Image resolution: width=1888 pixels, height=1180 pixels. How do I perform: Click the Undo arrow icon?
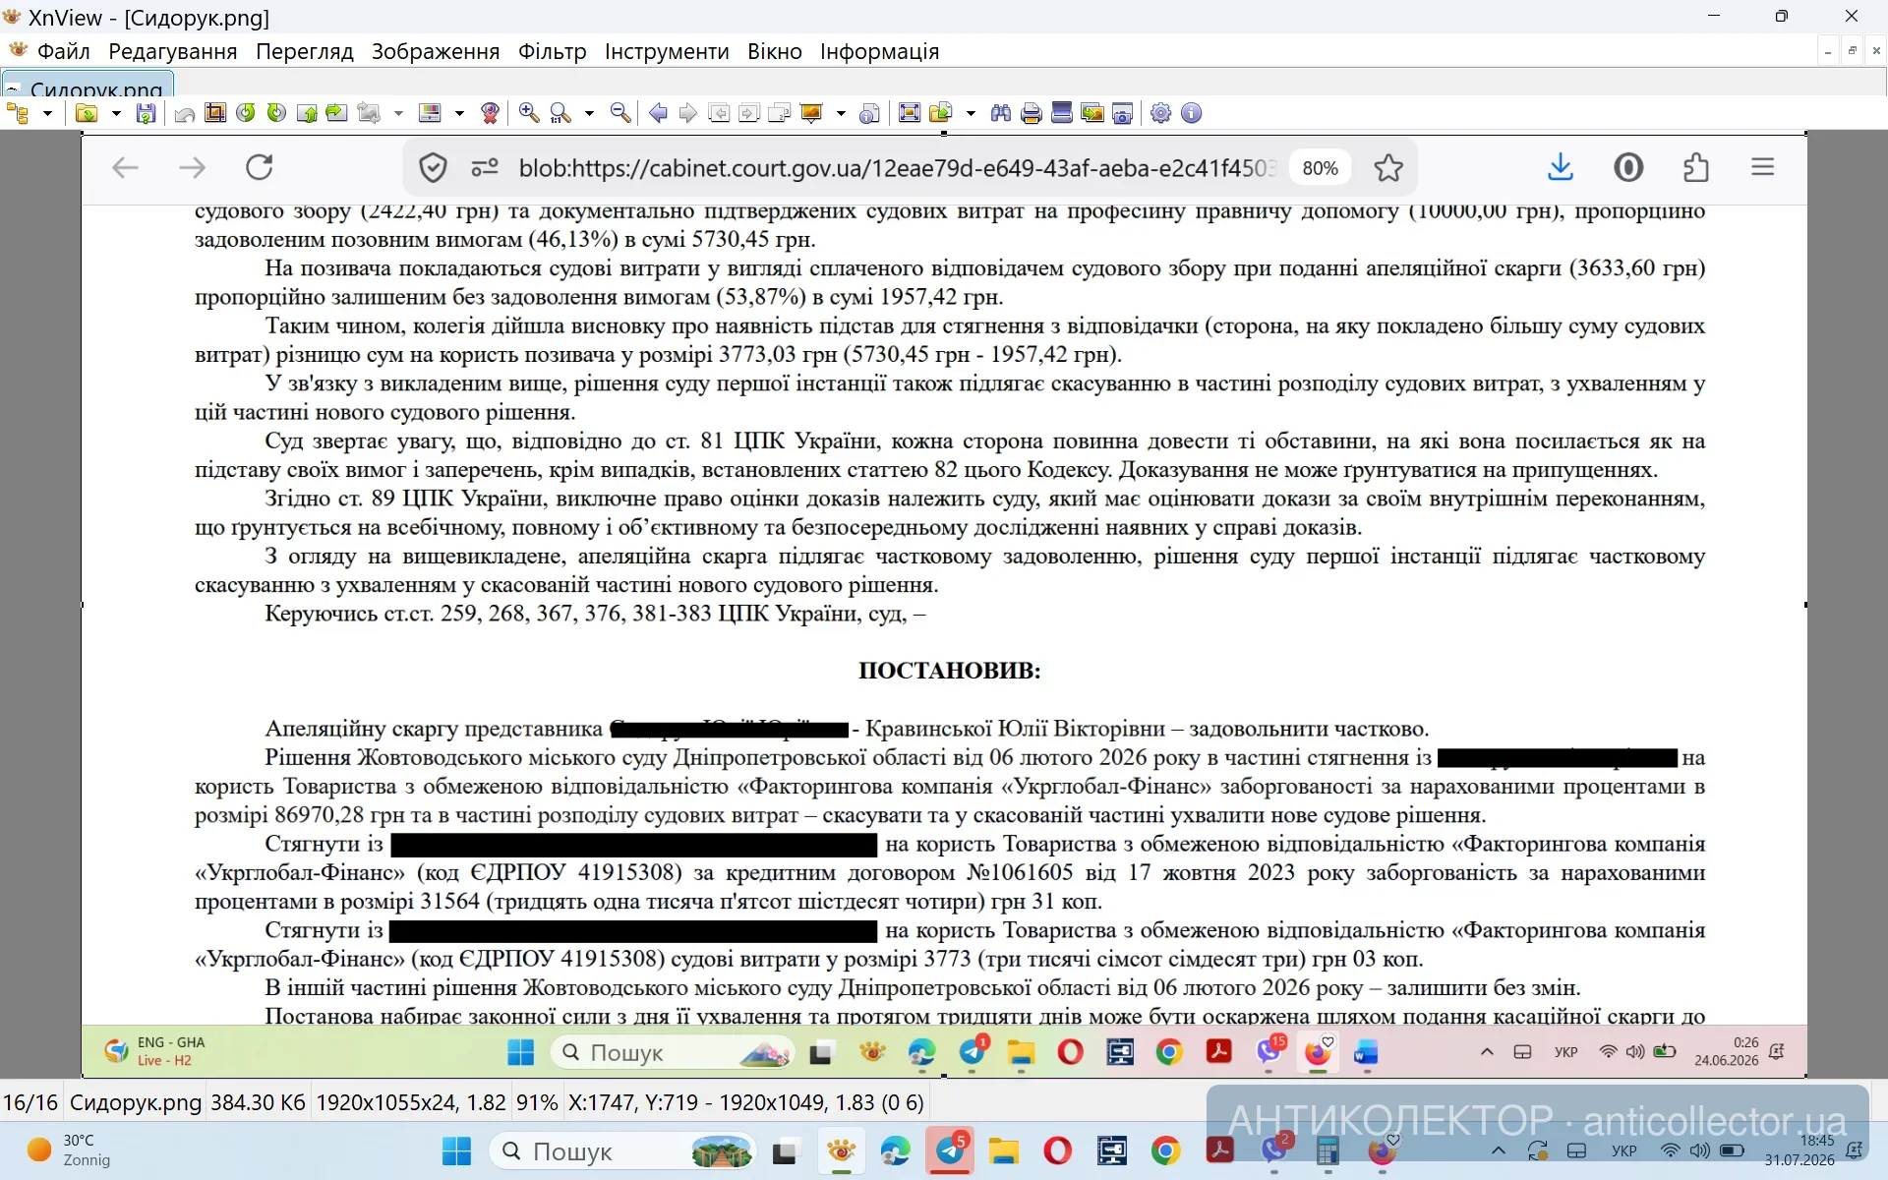[x=185, y=113]
